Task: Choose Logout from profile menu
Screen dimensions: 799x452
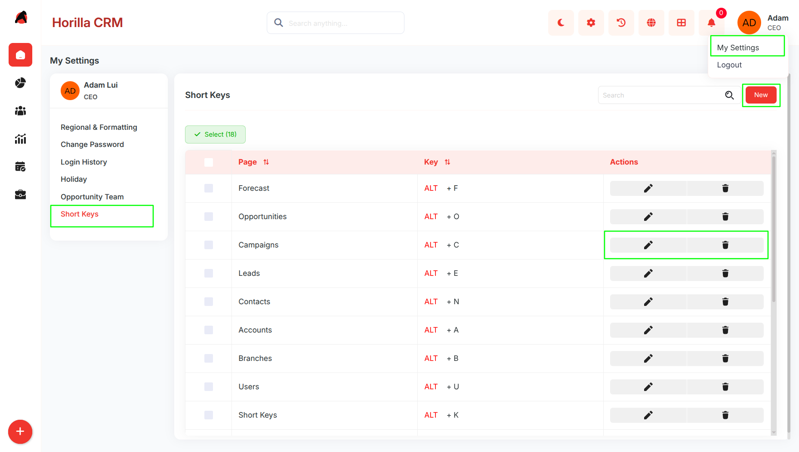Action: pos(729,65)
